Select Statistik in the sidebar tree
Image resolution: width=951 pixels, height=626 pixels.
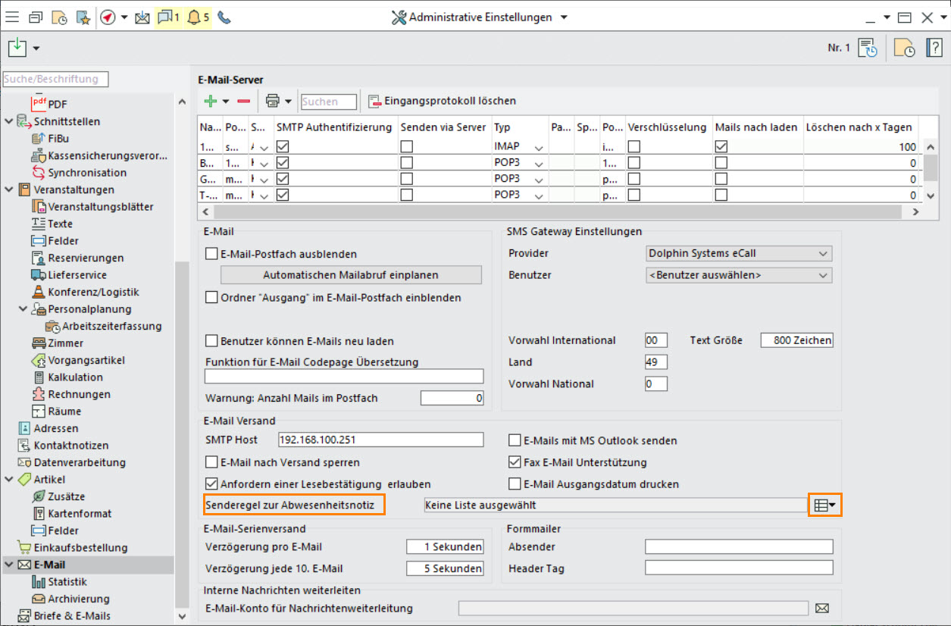[x=67, y=582]
